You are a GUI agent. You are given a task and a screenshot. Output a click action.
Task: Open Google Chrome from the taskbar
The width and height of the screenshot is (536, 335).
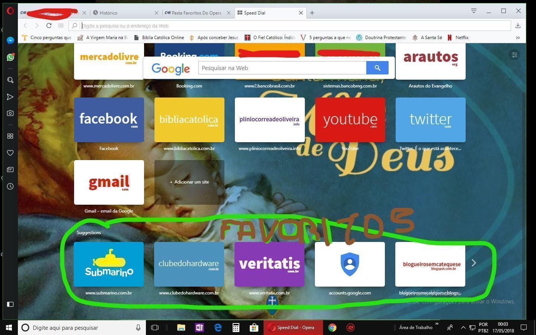pos(332,328)
